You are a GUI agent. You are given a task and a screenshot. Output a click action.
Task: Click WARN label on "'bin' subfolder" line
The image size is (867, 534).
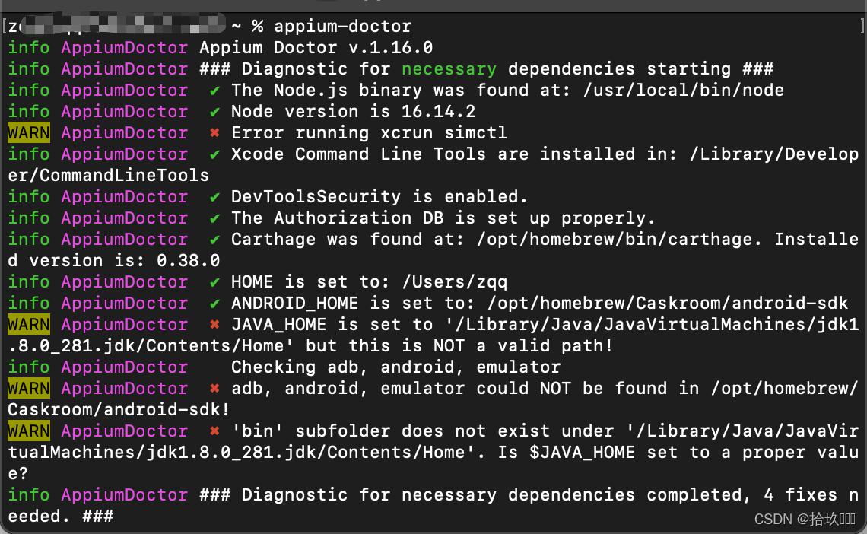pyautogui.click(x=29, y=431)
